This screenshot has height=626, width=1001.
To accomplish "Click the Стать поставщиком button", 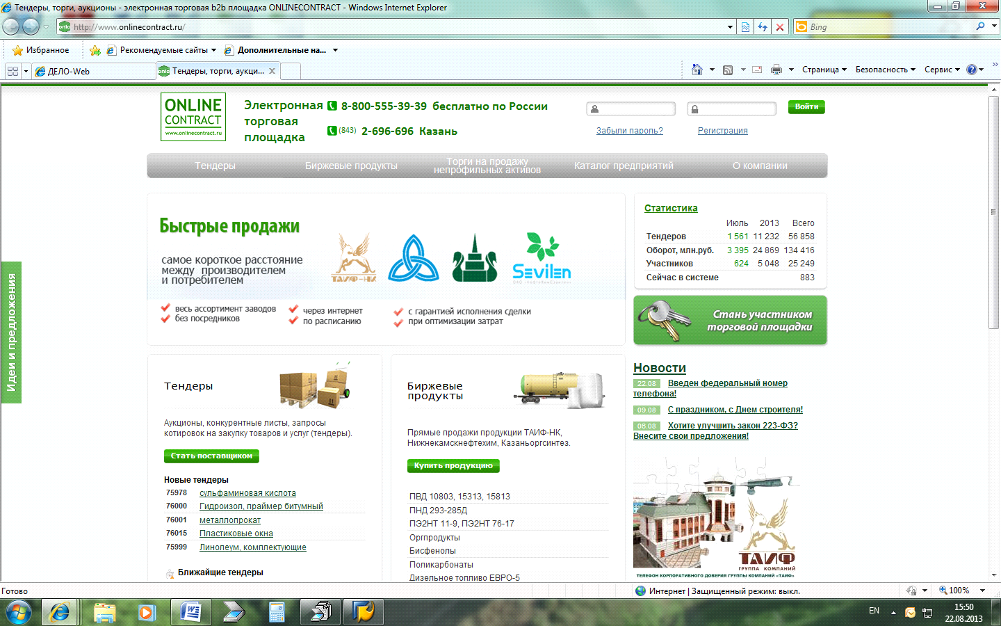I will [x=211, y=456].
